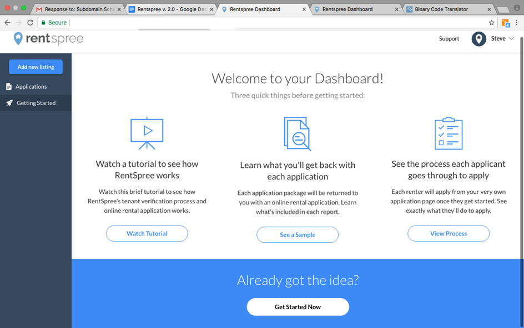
Task: Go back with the browser back arrow
Action: [x=7, y=23]
